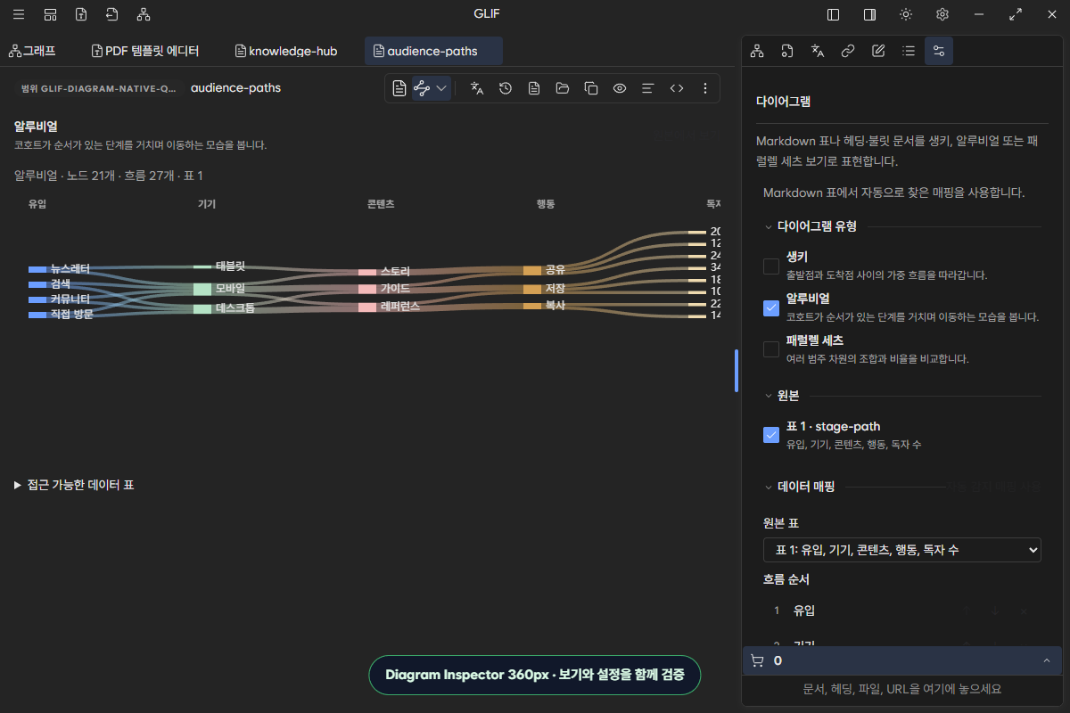
Task: Toggle the left sidebar panel
Action: click(834, 14)
